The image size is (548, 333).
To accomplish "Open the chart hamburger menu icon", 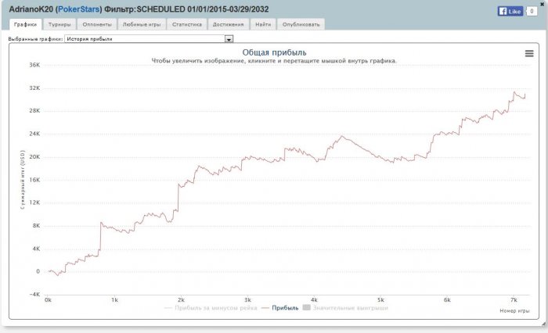I will tap(529, 53).
